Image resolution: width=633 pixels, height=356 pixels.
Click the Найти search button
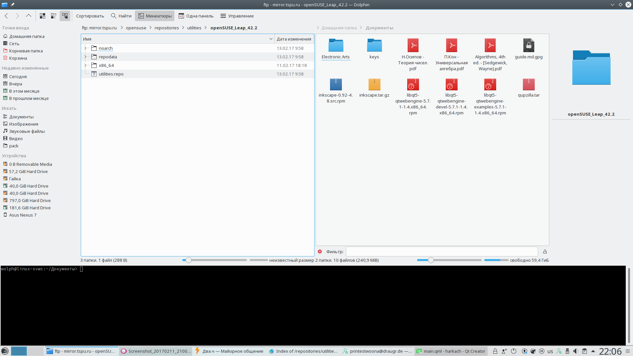coord(121,16)
